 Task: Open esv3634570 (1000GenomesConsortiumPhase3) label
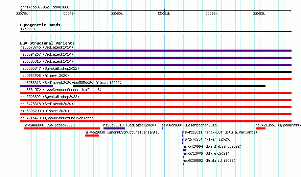(x=61, y=90)
